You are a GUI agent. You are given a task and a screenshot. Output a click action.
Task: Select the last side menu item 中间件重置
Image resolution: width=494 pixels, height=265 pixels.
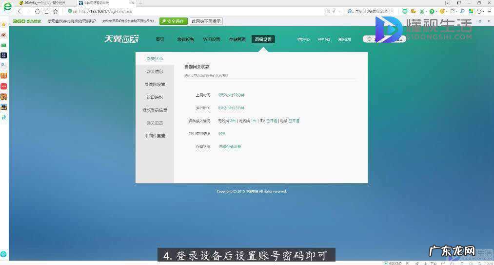click(x=155, y=136)
